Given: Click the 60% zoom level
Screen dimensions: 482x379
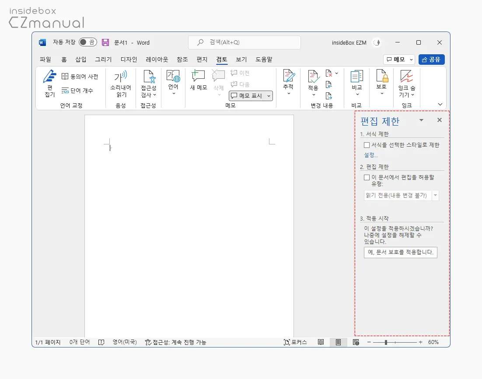Looking at the screenshot, I should pos(433,342).
